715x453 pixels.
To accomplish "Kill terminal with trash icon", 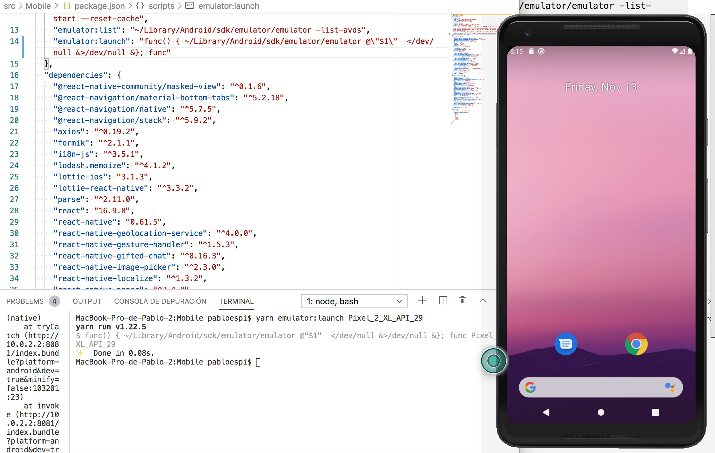I will pos(462,301).
